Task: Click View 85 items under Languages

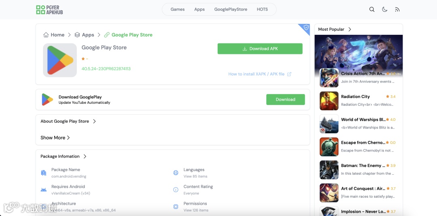Action: [195, 176]
